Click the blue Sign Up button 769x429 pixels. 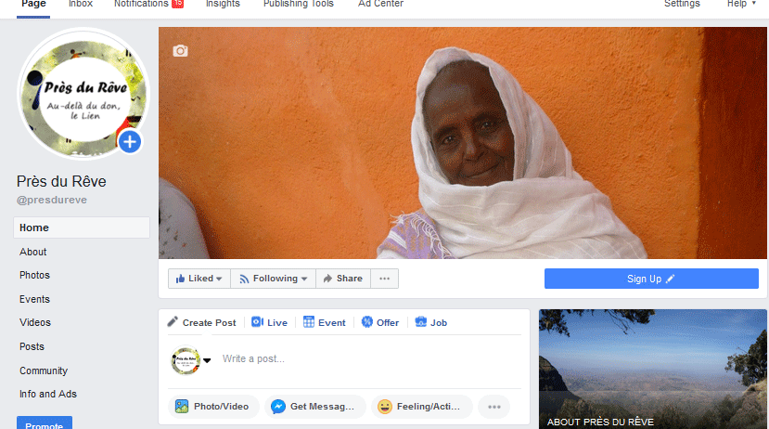(x=651, y=279)
